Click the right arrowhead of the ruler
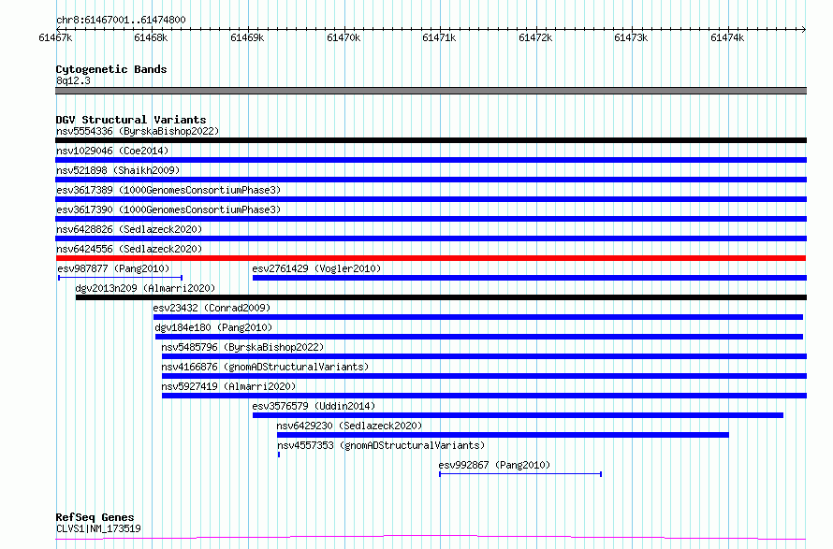833x549 pixels. pos(804,29)
